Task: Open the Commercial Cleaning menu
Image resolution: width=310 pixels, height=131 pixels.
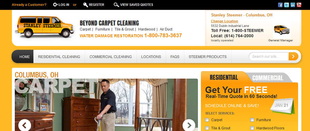Action: [x=110, y=57]
